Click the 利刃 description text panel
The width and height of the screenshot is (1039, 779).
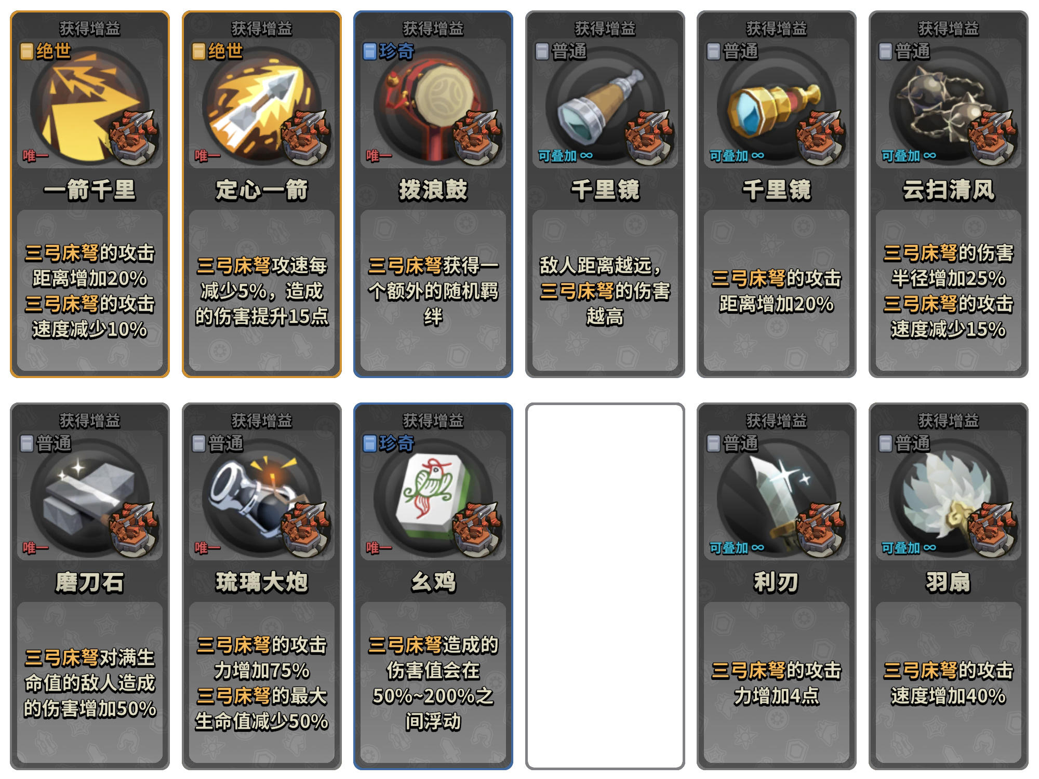tap(776, 682)
